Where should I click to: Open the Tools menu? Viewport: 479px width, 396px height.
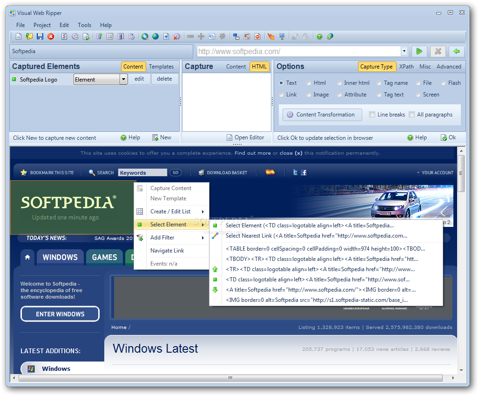point(84,25)
